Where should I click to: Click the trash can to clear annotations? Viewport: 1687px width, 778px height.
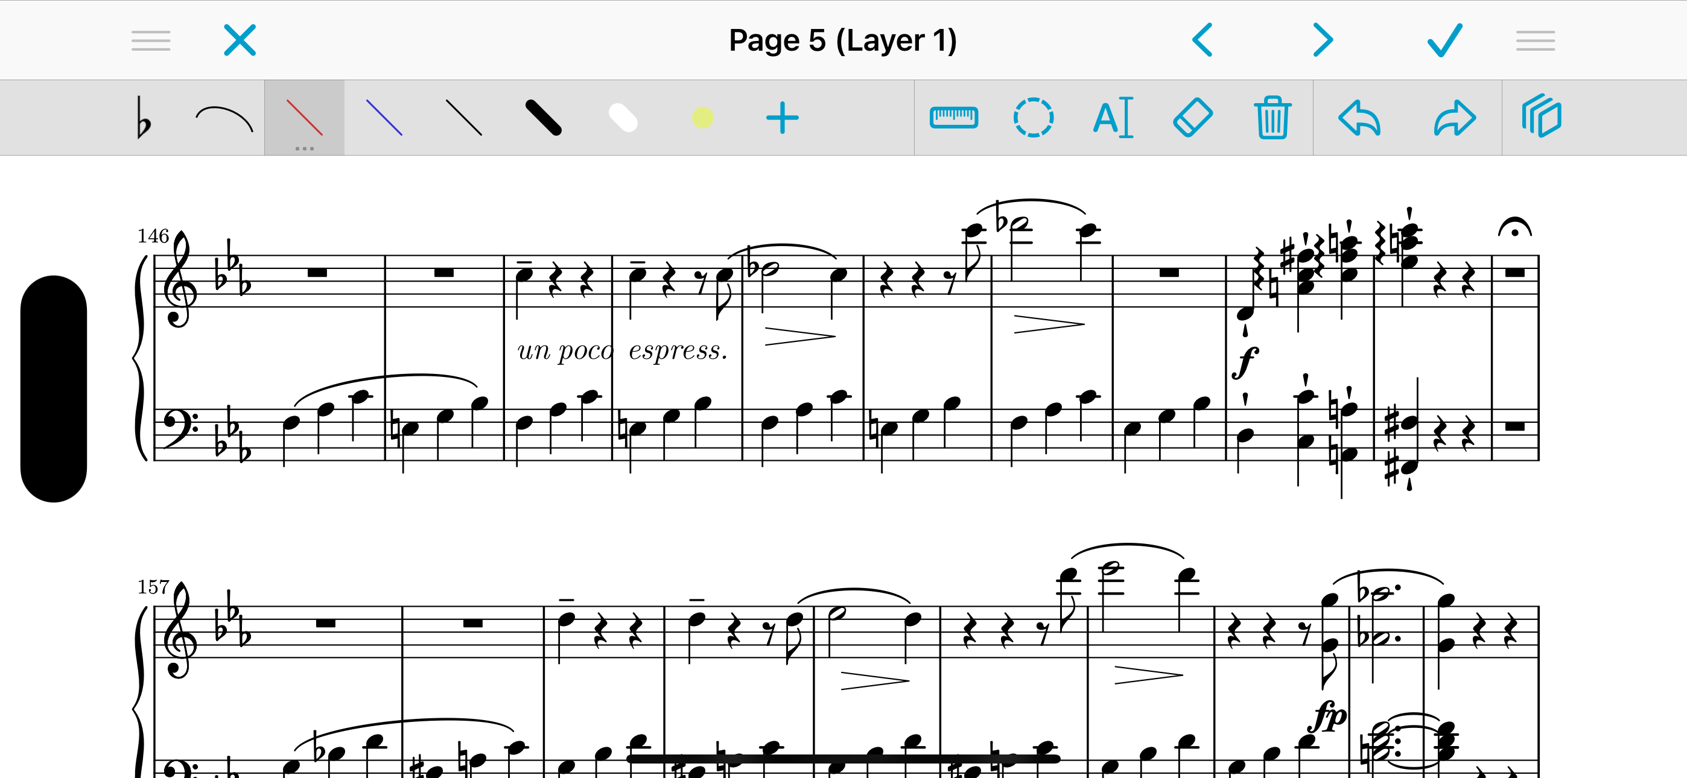[x=1272, y=118]
